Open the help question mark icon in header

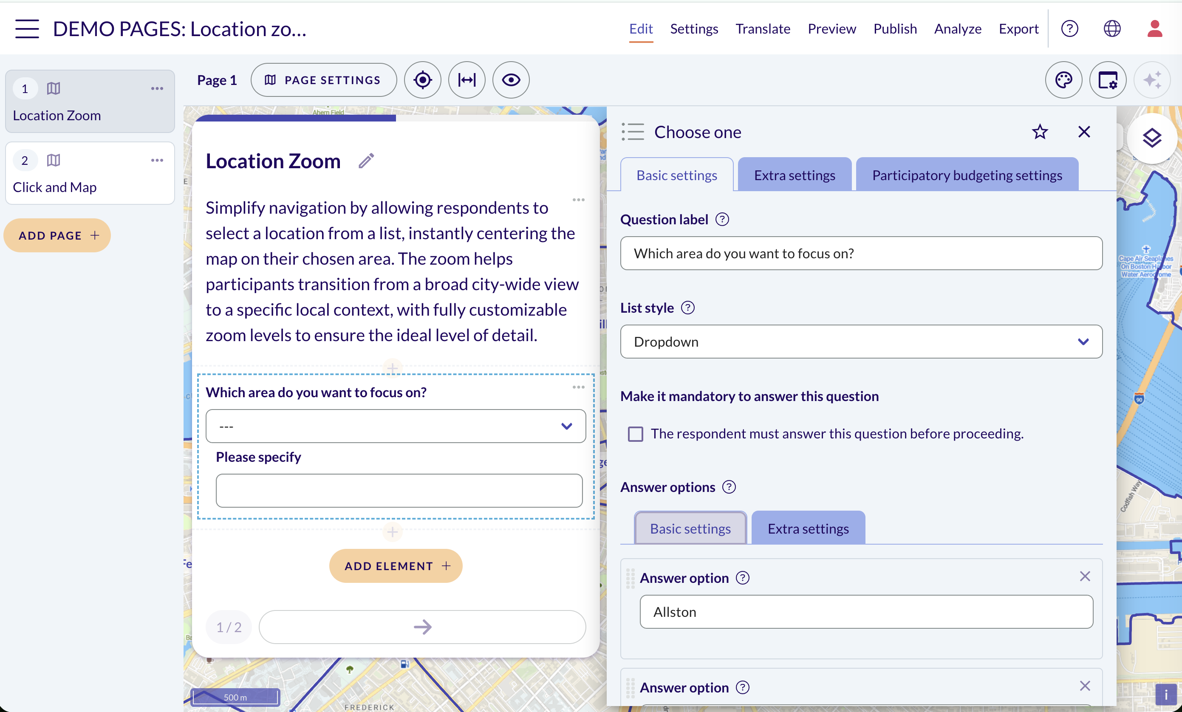tap(1069, 29)
